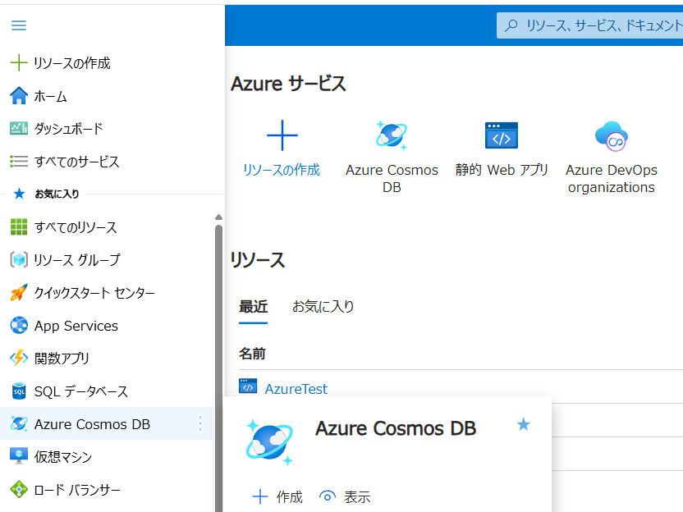Select ロード バランサー text in favorites
This screenshot has width=683, height=512.
pyautogui.click(x=77, y=490)
